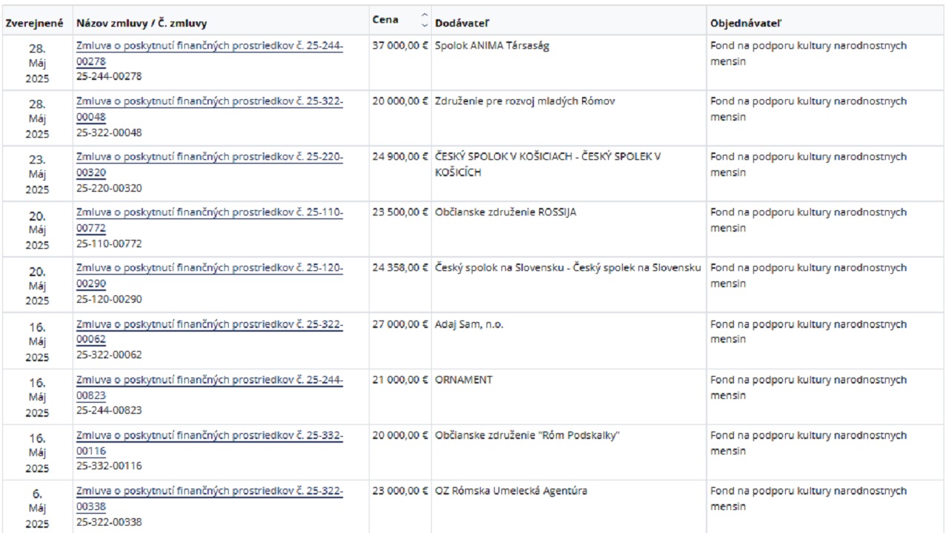Open contract link 25-322-00338

point(210,498)
